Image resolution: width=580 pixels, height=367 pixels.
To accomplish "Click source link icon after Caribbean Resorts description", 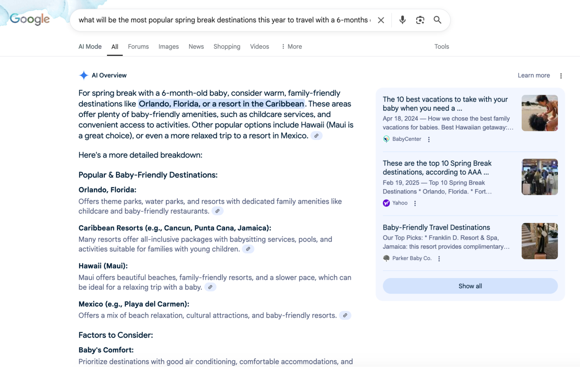I will coord(248,249).
